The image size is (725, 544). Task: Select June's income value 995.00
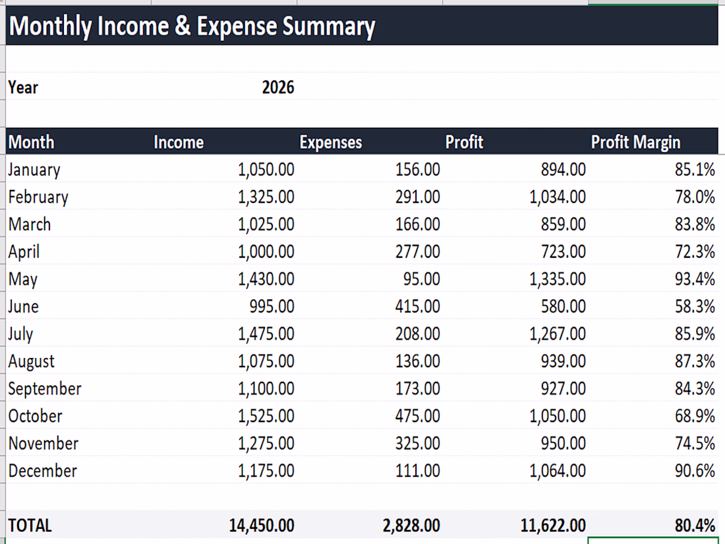tap(272, 306)
